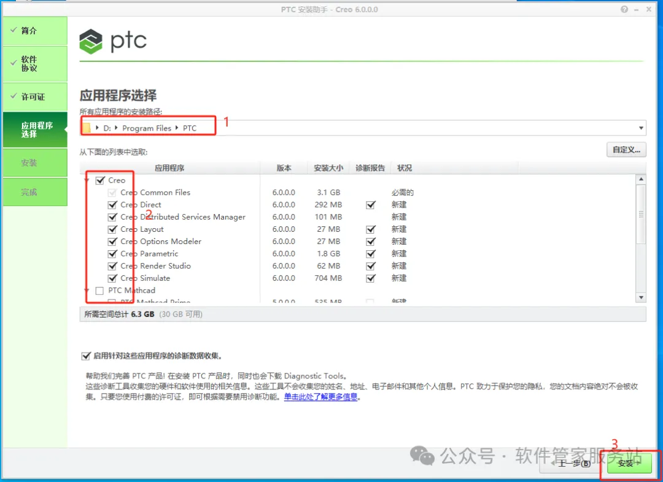Toggle the diagnostic data collection checkbox
The image size is (663, 482).
[86, 356]
